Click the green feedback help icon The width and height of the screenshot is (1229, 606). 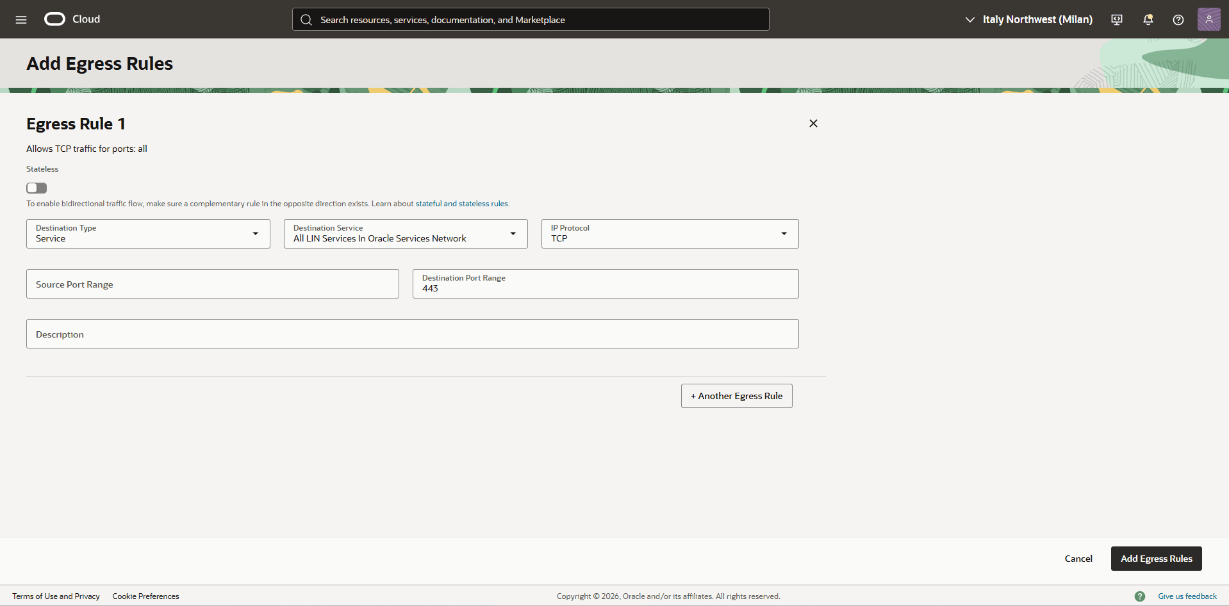tap(1140, 596)
